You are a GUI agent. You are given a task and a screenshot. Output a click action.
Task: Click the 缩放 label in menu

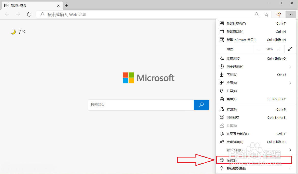pos(230,49)
